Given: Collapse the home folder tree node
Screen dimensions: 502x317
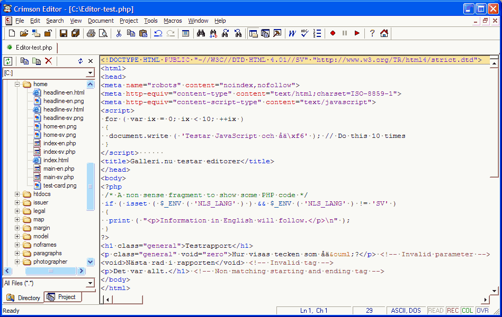Looking at the screenshot, I should pyautogui.click(x=17, y=85).
